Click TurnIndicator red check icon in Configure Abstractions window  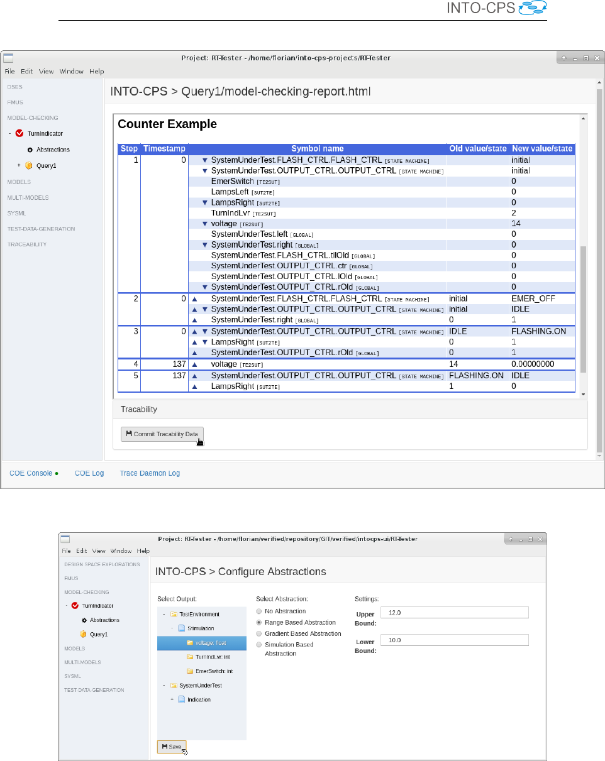pyautogui.click(x=75, y=606)
